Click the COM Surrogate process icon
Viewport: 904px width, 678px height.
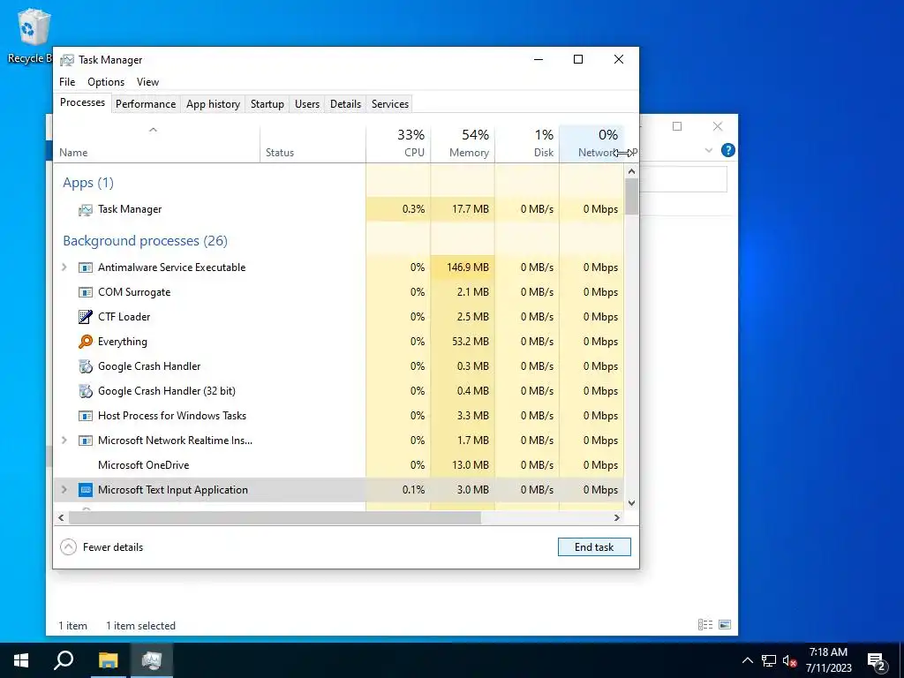86,292
